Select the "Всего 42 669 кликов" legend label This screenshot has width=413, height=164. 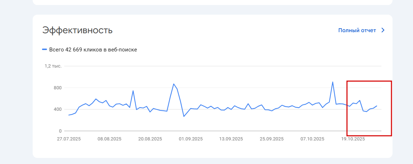point(93,50)
